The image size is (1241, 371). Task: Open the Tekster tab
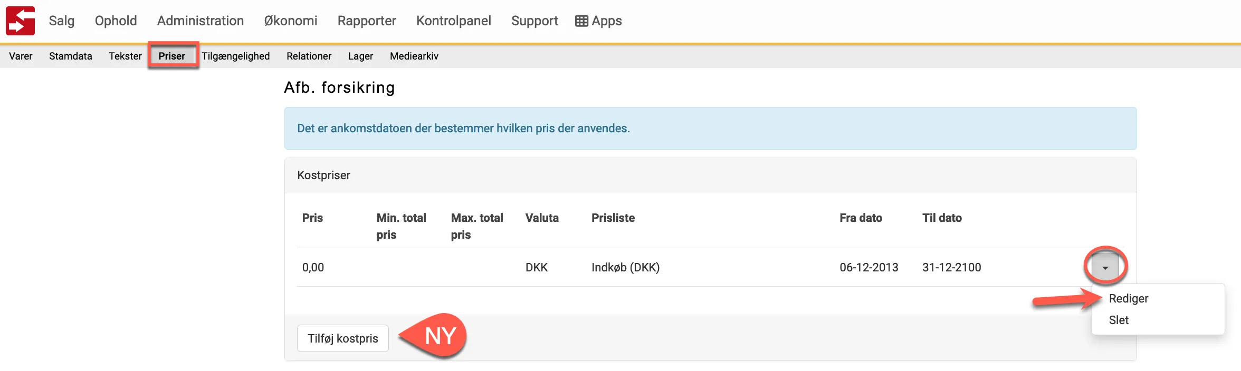[x=125, y=56]
